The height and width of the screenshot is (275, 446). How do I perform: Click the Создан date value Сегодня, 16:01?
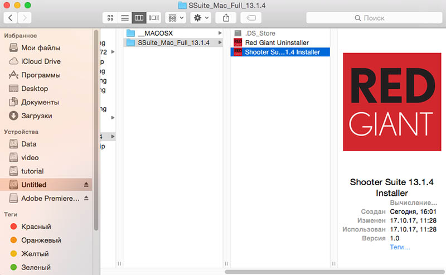click(413, 211)
